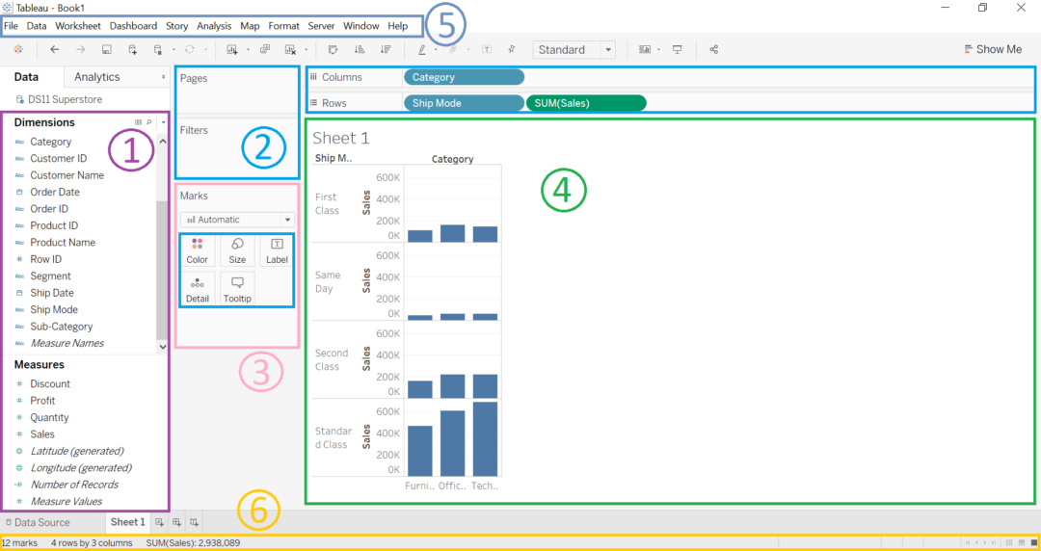Add a new data source icon

(x=132, y=49)
